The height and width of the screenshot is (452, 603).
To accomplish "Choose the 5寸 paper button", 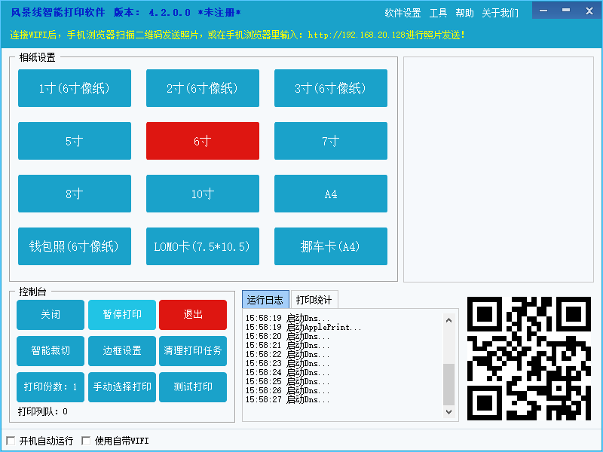I will click(x=75, y=141).
